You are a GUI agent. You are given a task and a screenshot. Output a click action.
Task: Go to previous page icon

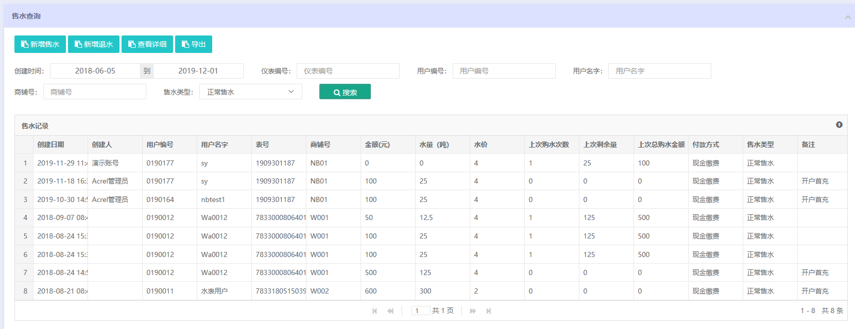(390, 311)
